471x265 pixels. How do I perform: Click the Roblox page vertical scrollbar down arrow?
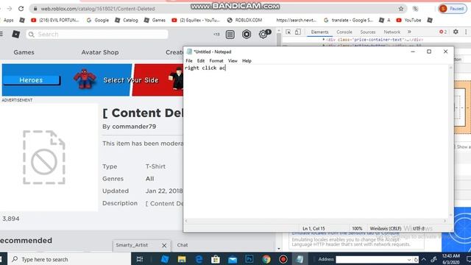pyautogui.click(x=279, y=249)
